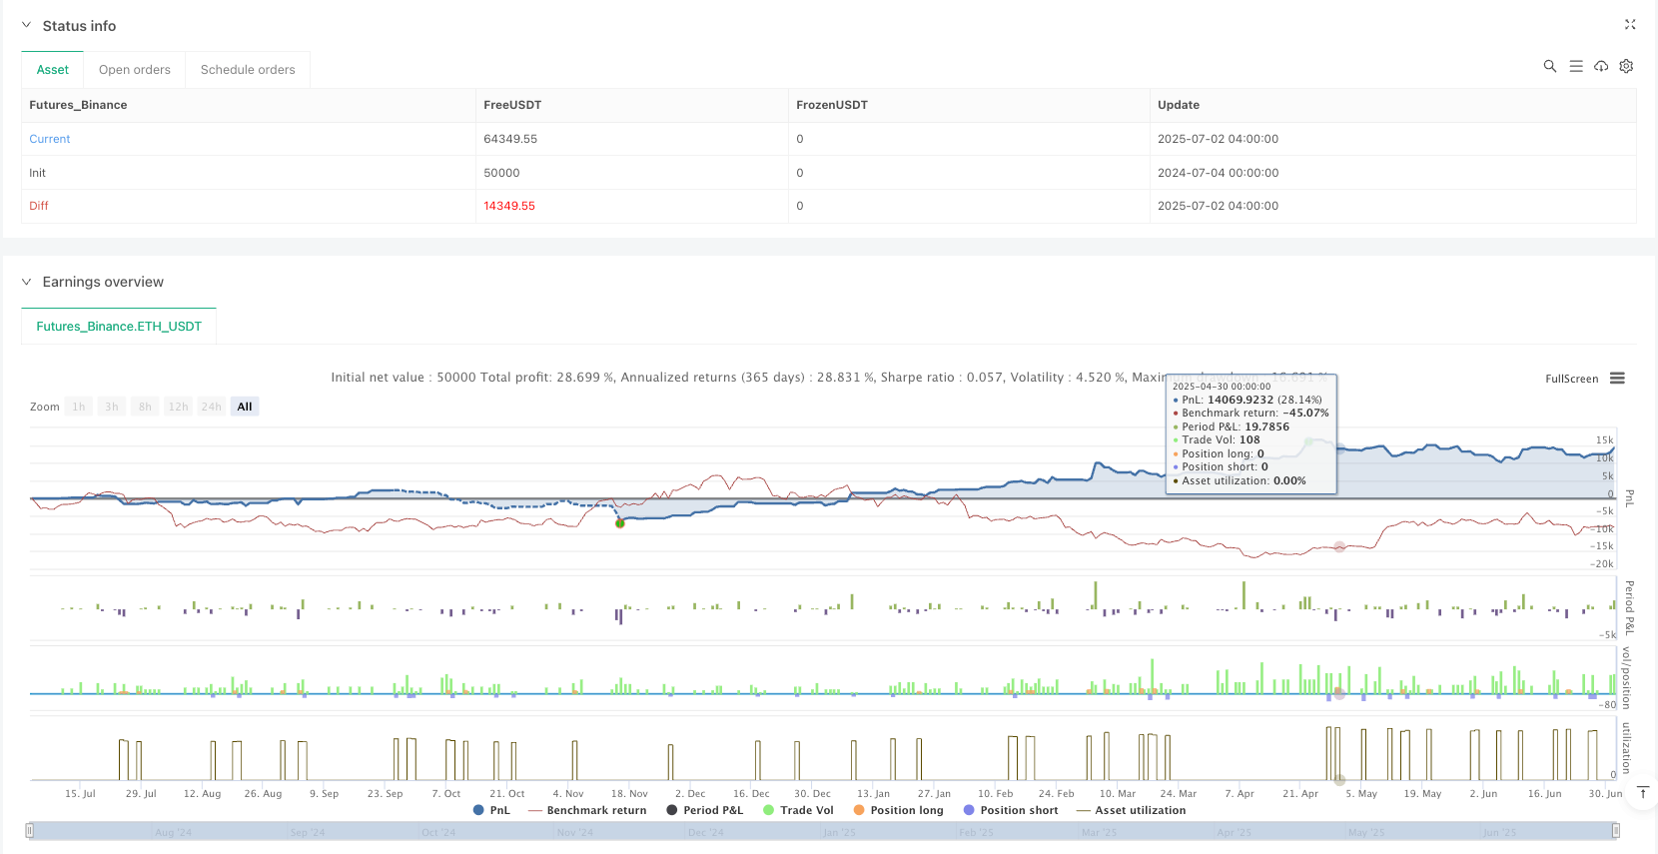Viewport: 1658px width, 854px height.
Task: Collapse the Status info section
Action: coord(26,26)
